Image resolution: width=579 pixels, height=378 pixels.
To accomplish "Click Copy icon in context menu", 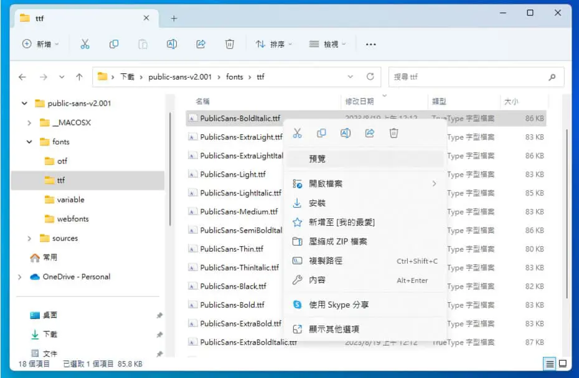I will tap(321, 133).
